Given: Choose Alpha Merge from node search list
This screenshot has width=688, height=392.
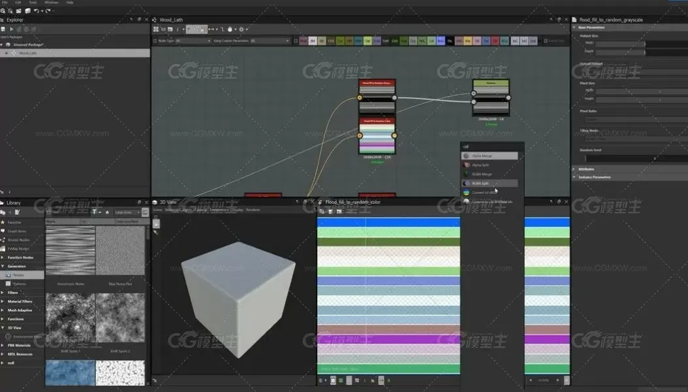Looking at the screenshot, I should pyautogui.click(x=490, y=156).
